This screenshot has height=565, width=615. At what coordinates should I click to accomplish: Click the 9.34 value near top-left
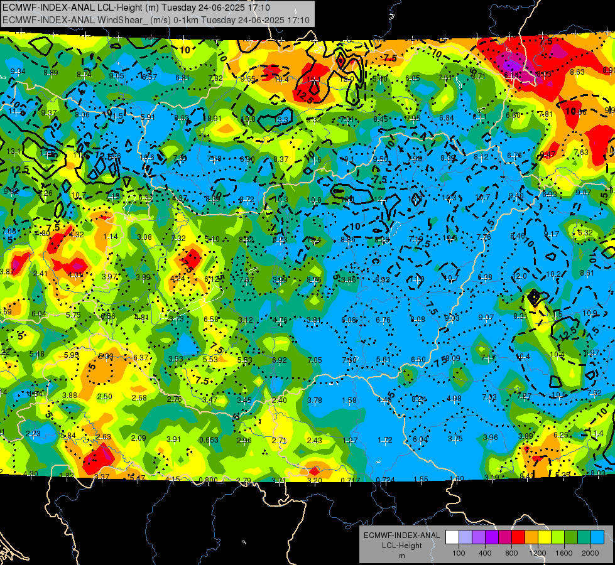[18, 72]
